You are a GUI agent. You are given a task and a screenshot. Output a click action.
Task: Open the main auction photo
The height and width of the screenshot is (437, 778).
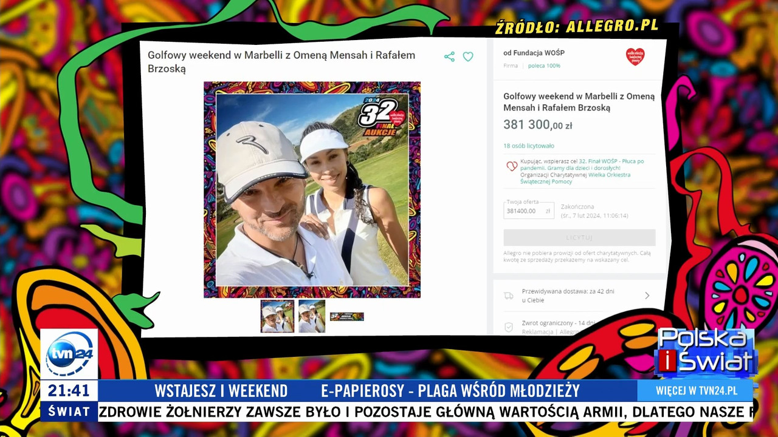(x=312, y=189)
